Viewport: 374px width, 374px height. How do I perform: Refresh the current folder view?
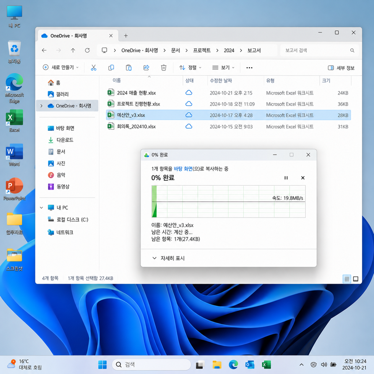[x=87, y=50]
